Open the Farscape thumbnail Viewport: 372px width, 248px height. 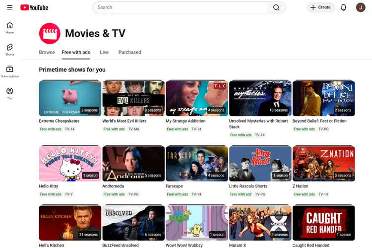[x=197, y=164]
